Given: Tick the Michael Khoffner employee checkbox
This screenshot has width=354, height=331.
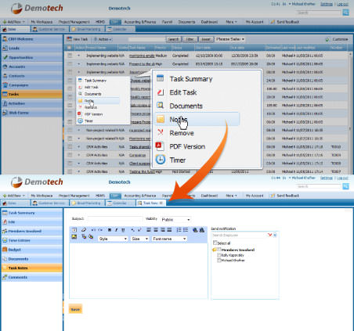Looking at the screenshot, I should click(219, 261).
